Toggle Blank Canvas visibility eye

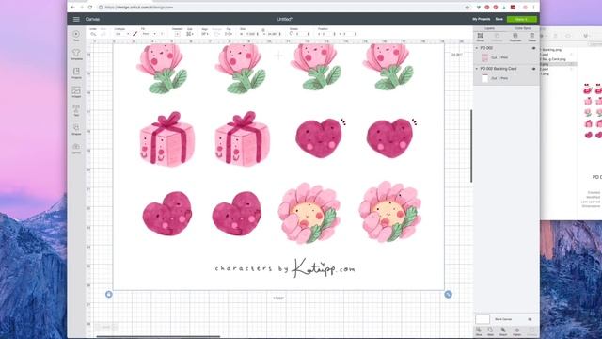coord(531,319)
